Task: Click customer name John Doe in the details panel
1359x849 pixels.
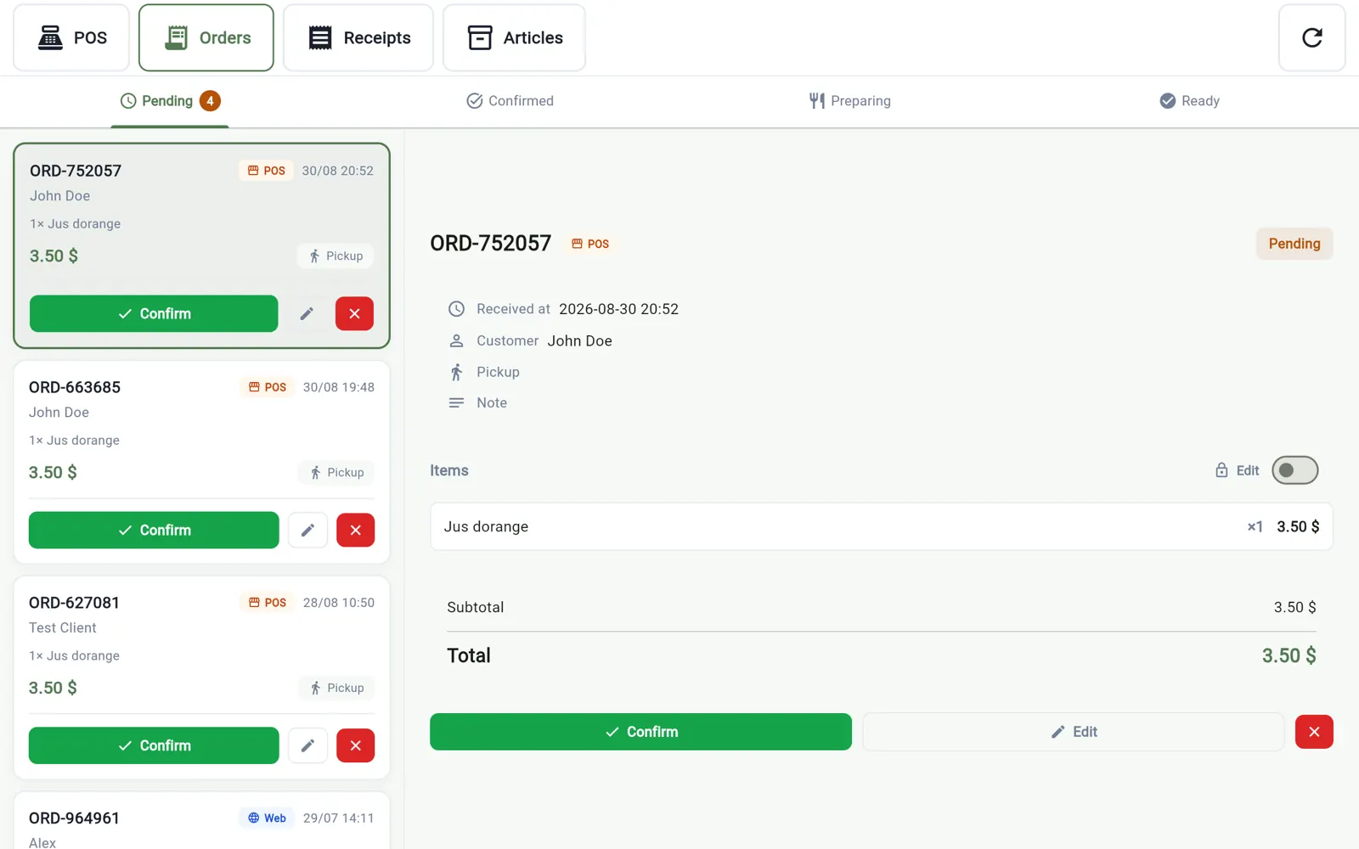Action: coord(579,340)
